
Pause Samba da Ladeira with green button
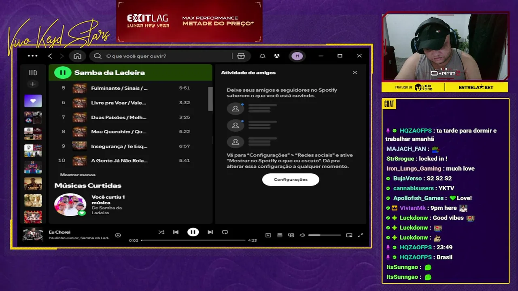(x=63, y=73)
